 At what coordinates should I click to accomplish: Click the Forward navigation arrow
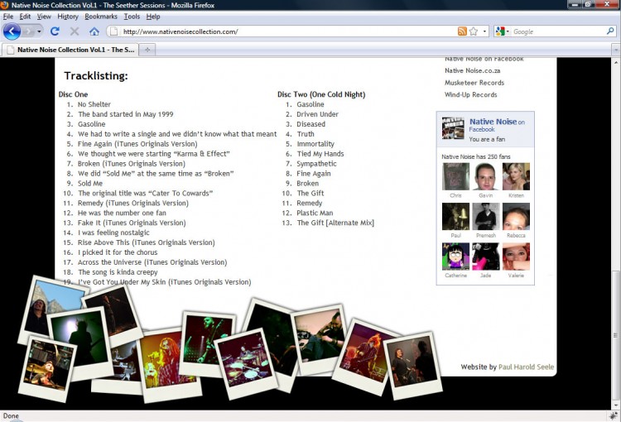click(x=28, y=31)
